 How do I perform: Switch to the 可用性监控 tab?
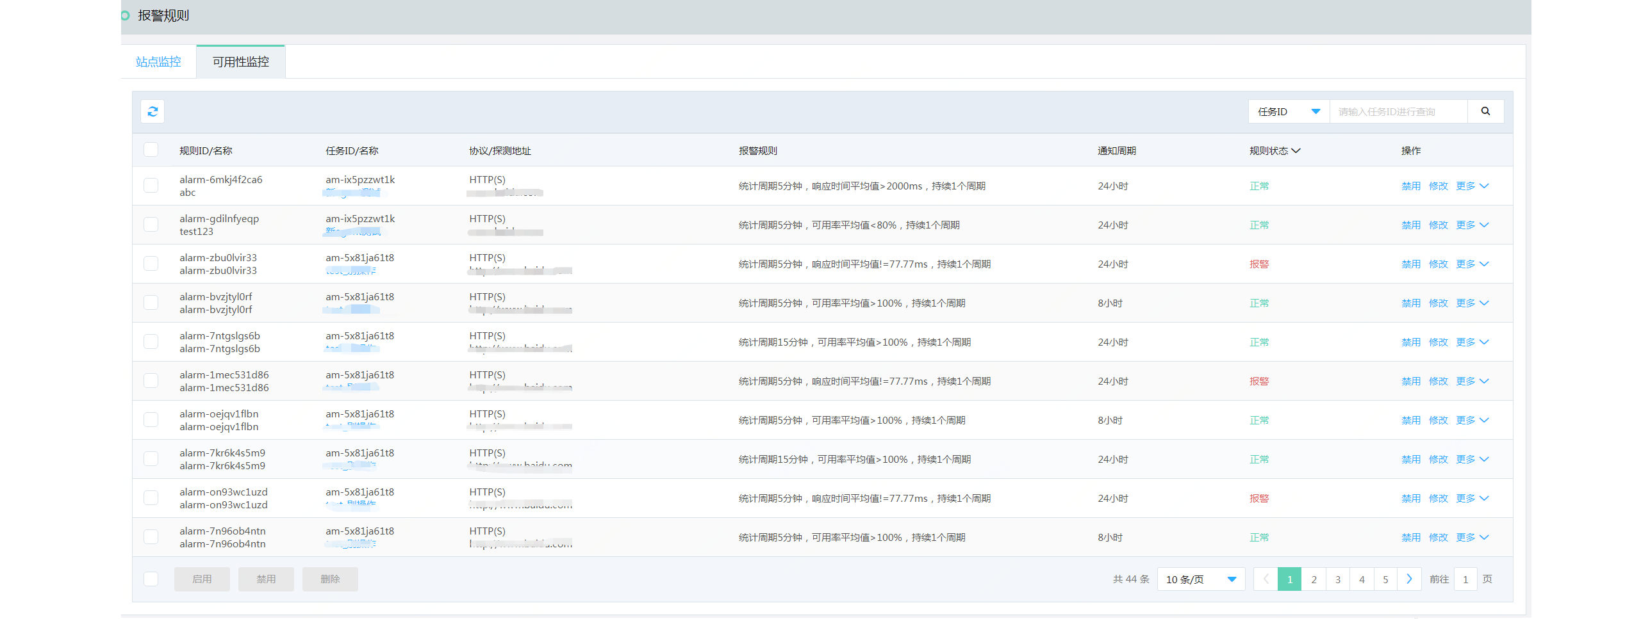tap(240, 61)
